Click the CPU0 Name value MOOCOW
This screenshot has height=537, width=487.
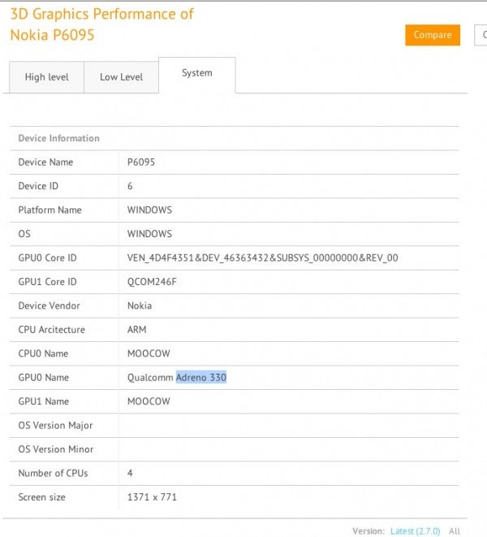(x=149, y=353)
